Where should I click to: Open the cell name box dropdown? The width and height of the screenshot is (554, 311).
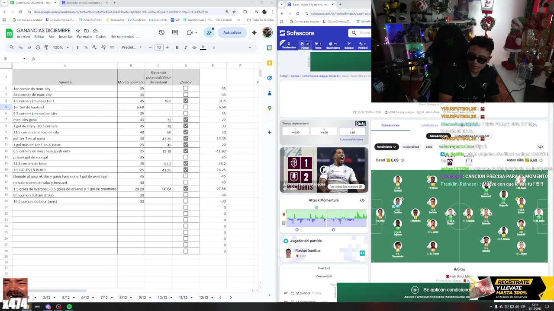tap(24, 59)
